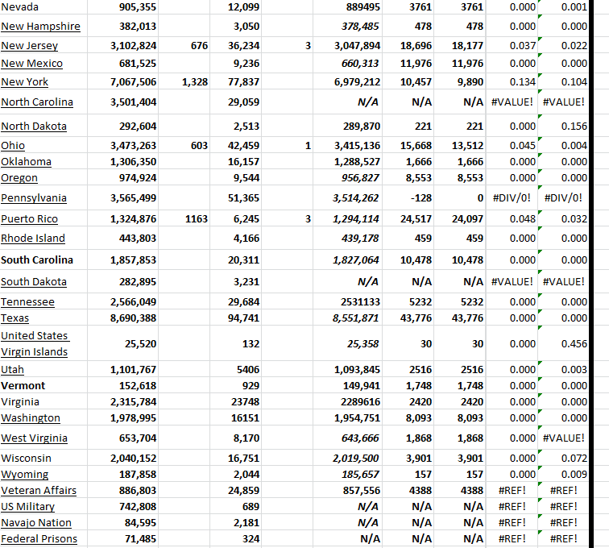Open the Ohio state link

click(x=13, y=146)
